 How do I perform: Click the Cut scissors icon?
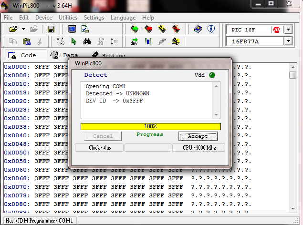click(x=40, y=41)
